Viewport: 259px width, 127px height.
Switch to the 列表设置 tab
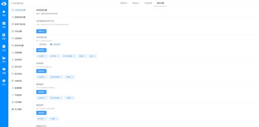pyautogui.click(x=148, y=3)
